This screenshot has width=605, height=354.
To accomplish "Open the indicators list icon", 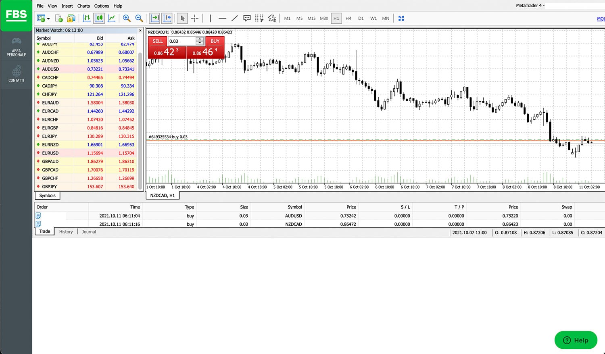I will point(272,18).
